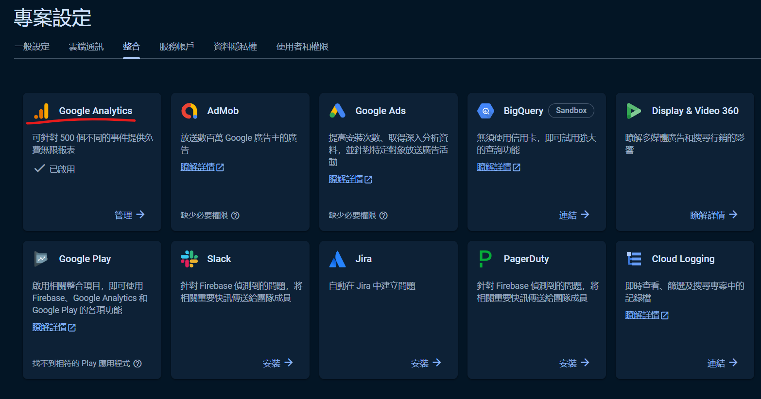
Task: Click 連結 on the Cloud Logging card
Action: pyautogui.click(x=716, y=363)
